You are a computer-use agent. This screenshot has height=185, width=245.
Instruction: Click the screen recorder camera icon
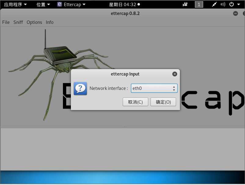coord(185,4)
